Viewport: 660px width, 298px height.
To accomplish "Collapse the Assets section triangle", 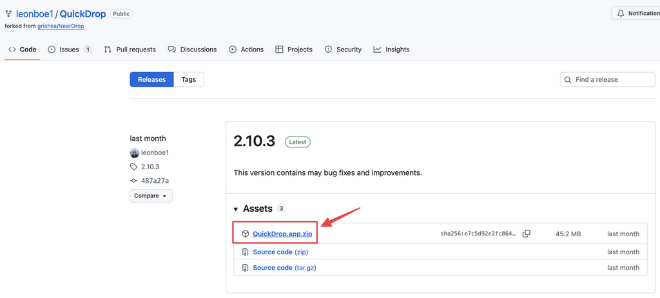I will 235,209.
